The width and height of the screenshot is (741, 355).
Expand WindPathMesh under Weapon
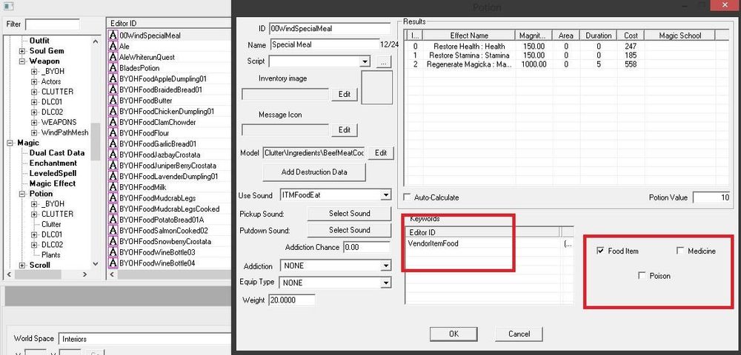[34, 132]
